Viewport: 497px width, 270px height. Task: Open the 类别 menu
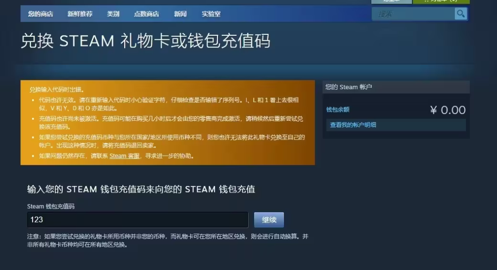coord(113,14)
